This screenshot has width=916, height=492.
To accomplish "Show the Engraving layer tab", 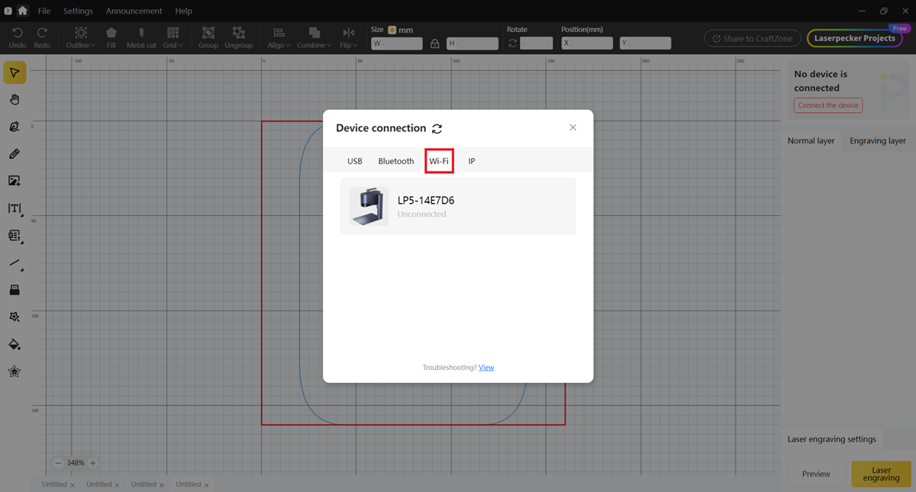I will pyautogui.click(x=878, y=140).
